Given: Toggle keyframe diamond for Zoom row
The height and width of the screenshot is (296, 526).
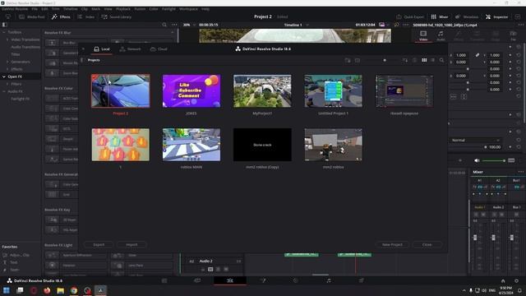Looking at the screenshot, I should (x=510, y=55).
